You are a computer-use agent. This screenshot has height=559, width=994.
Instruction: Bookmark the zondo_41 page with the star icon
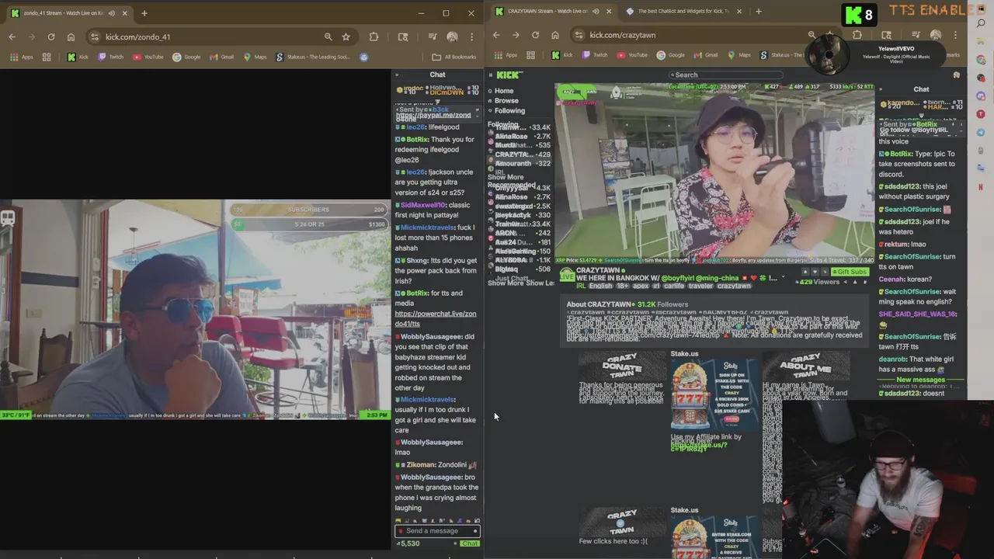346,36
